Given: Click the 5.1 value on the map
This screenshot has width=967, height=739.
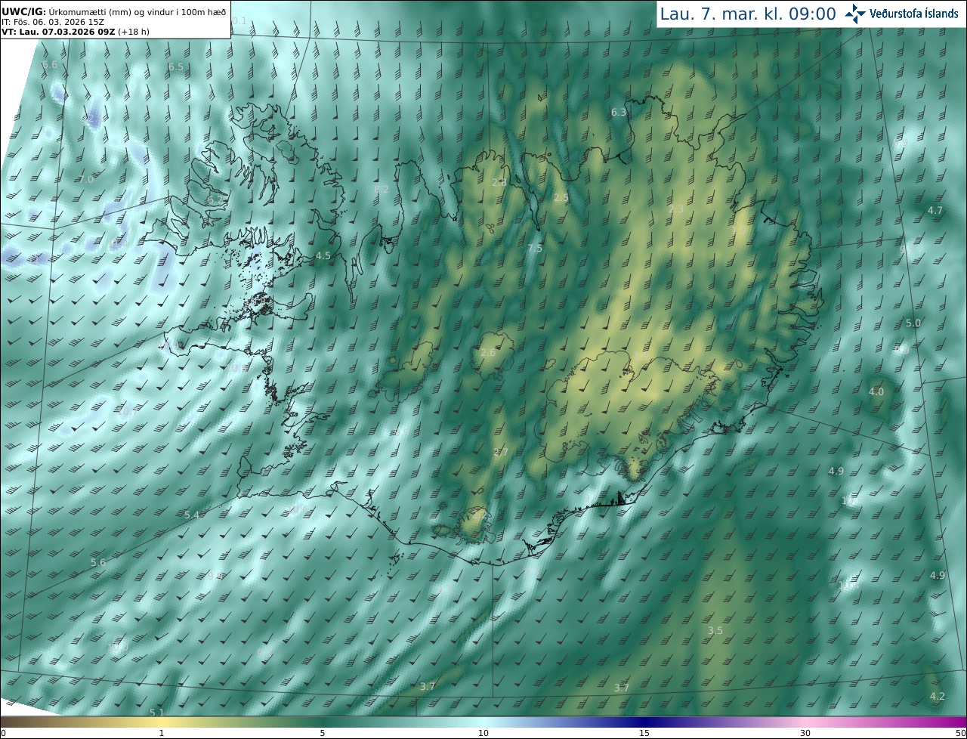Looking at the screenshot, I should (157, 713).
